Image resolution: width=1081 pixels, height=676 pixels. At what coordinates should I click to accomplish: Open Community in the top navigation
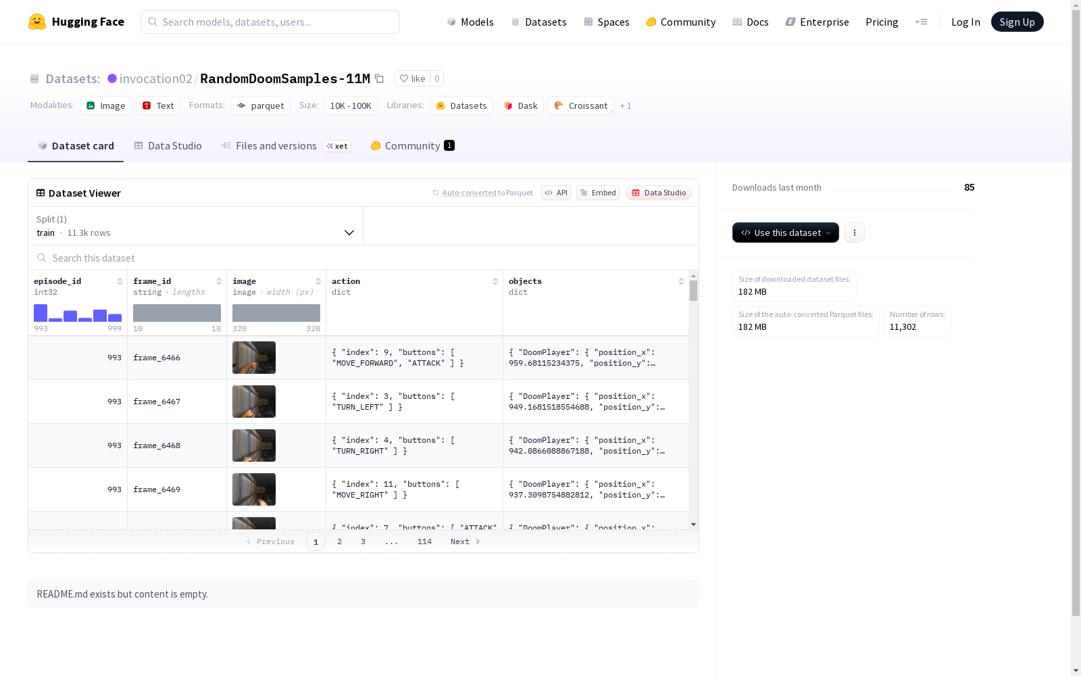pyautogui.click(x=681, y=22)
